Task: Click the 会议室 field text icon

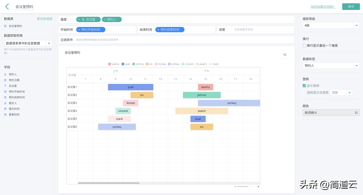Action: tap(6, 86)
